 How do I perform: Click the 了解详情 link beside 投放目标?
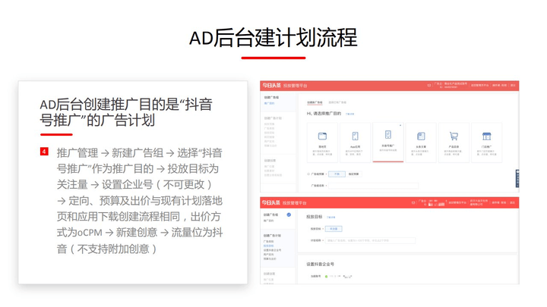(330, 217)
